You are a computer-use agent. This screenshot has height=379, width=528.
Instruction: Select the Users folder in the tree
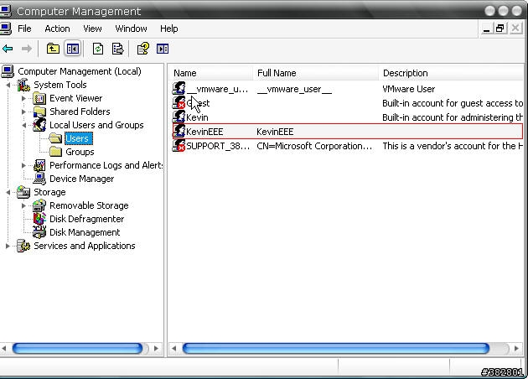77,138
